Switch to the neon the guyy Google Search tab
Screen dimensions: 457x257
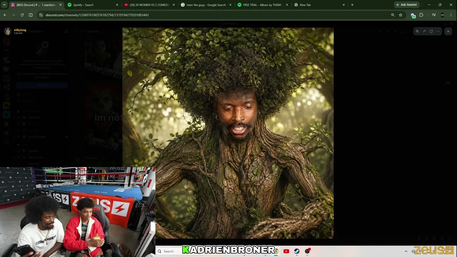click(x=206, y=5)
